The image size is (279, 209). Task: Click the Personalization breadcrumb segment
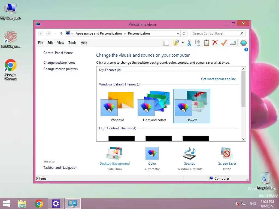139,33
